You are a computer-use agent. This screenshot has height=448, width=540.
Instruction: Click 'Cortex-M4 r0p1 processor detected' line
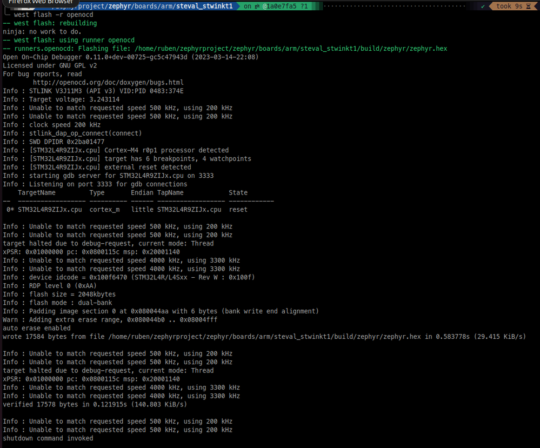tap(116, 150)
